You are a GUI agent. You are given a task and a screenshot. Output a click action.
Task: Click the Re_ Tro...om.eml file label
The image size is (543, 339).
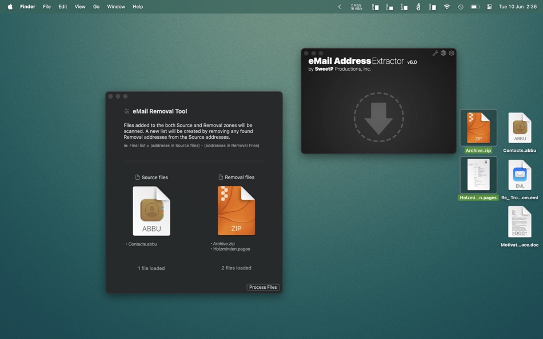520,197
